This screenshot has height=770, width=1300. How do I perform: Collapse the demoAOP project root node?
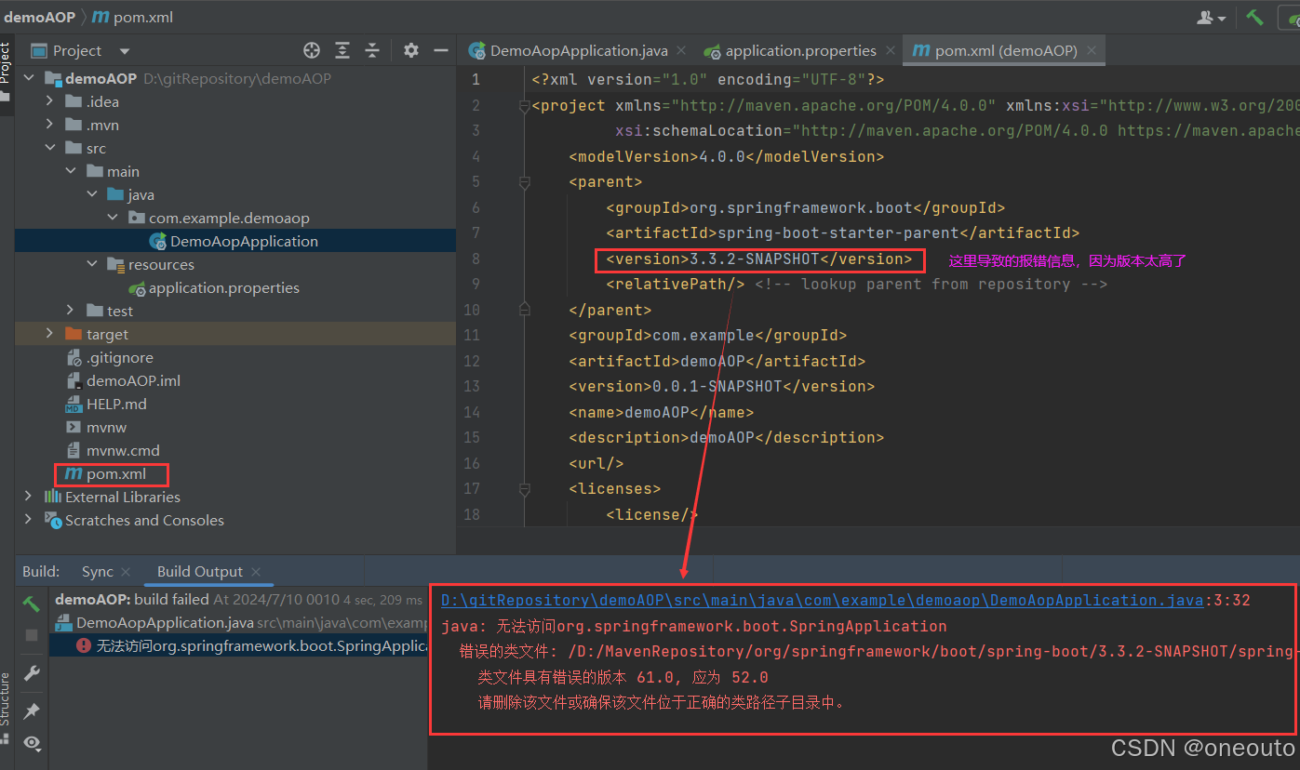point(28,78)
